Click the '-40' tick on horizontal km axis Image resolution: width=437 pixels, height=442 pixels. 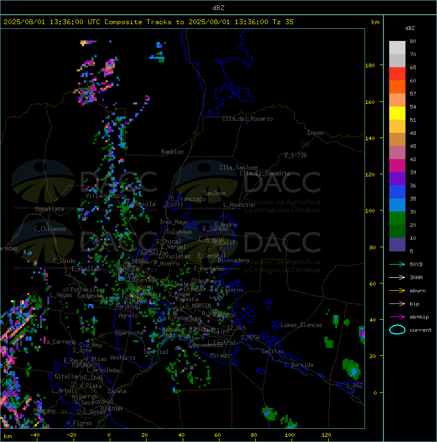pos(35,435)
